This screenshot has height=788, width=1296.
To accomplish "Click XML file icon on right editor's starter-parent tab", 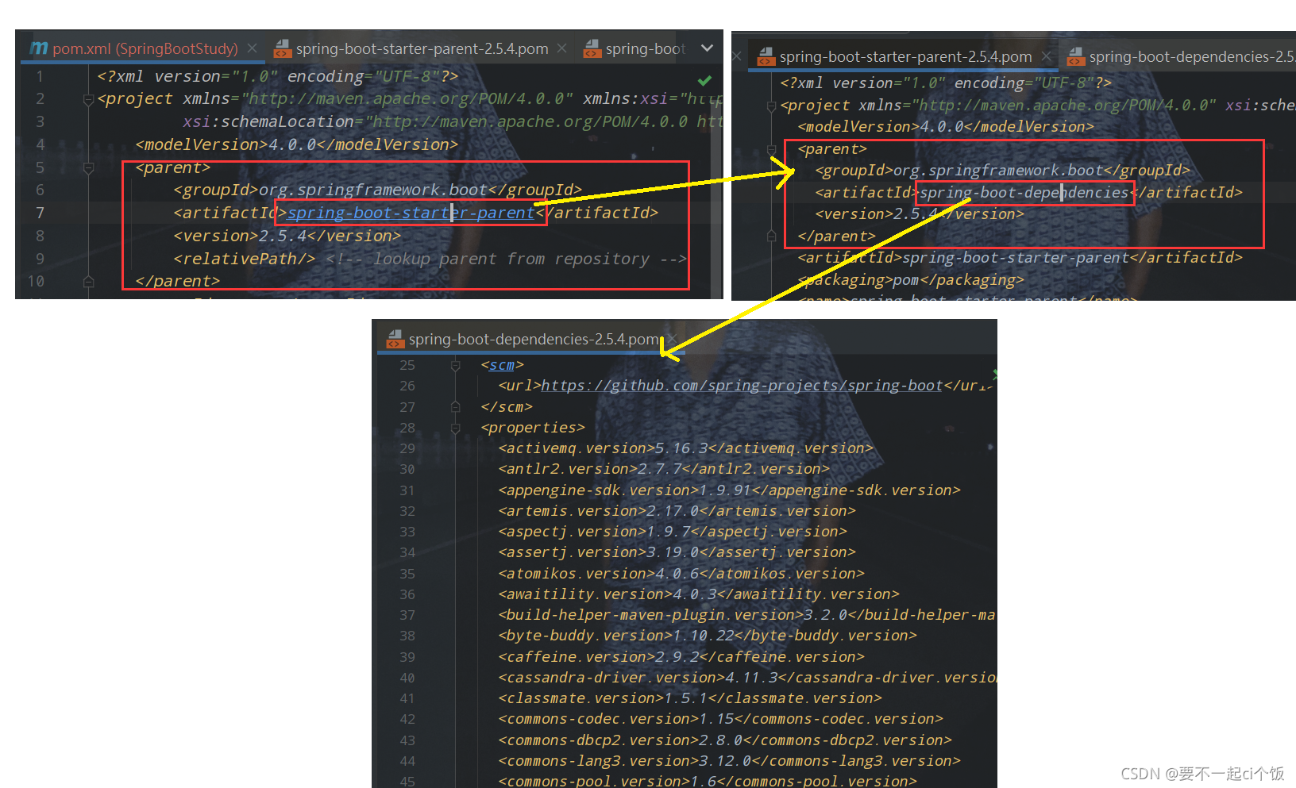I will [766, 56].
